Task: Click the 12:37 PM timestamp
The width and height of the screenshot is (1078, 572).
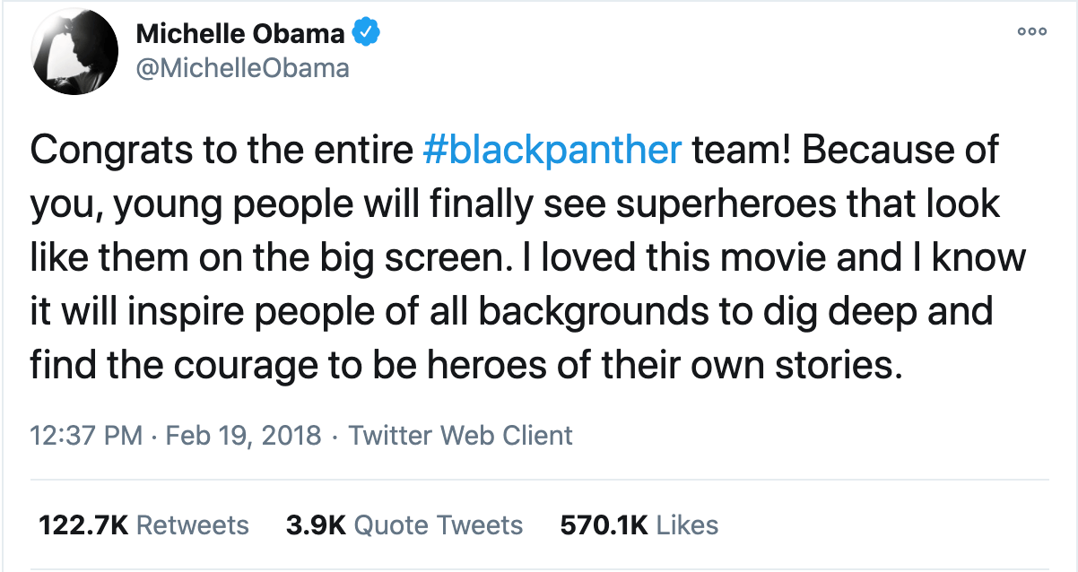Action: (x=85, y=436)
